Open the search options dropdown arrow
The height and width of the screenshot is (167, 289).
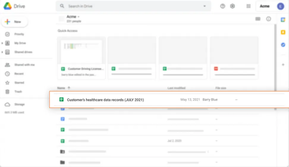pos(204,6)
